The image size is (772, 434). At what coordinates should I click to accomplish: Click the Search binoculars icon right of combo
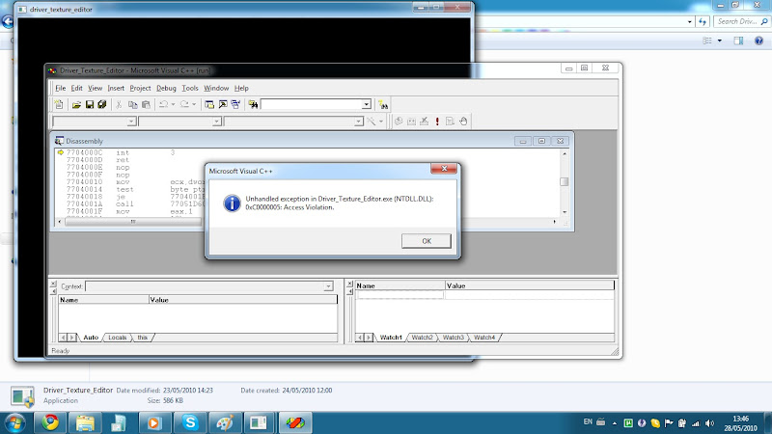pos(383,104)
